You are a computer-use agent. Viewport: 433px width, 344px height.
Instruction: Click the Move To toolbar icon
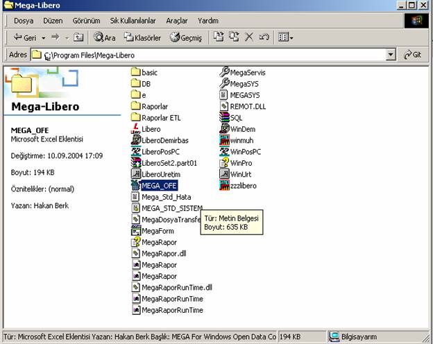219,37
